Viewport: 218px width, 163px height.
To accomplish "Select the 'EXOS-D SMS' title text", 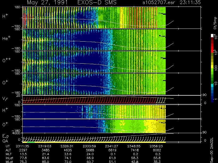I will (x=97, y=2).
